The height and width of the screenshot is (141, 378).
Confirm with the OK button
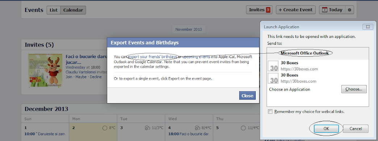(327, 129)
